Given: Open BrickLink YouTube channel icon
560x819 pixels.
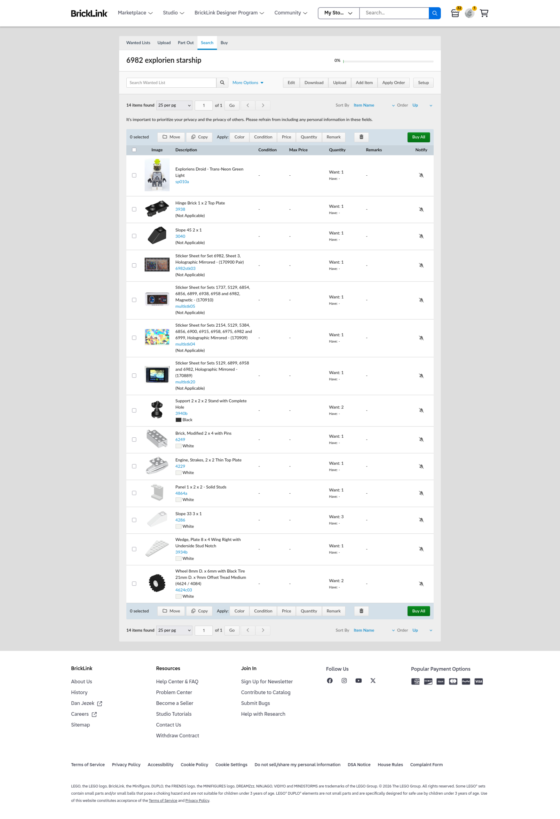Looking at the screenshot, I should tap(359, 680).
